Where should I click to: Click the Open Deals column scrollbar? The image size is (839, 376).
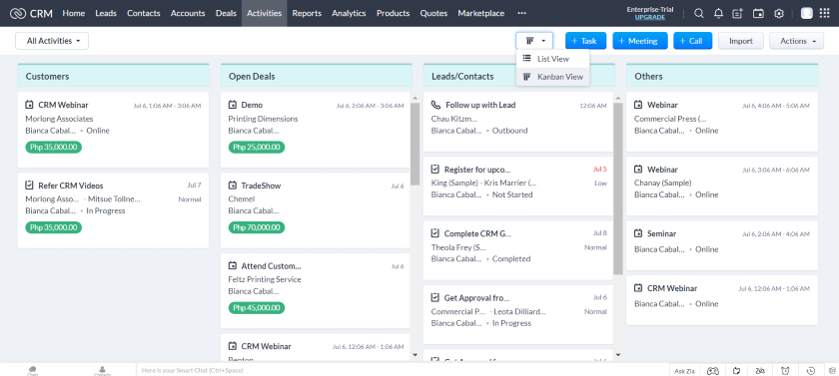(415, 145)
